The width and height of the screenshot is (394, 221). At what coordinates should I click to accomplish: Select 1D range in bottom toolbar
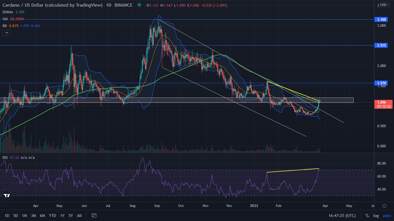pyautogui.click(x=7, y=216)
